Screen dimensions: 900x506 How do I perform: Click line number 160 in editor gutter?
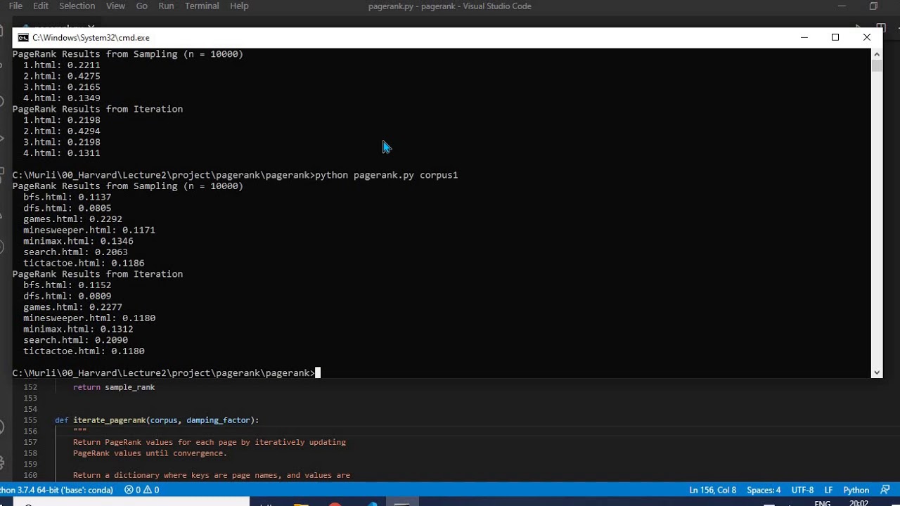[x=30, y=475]
